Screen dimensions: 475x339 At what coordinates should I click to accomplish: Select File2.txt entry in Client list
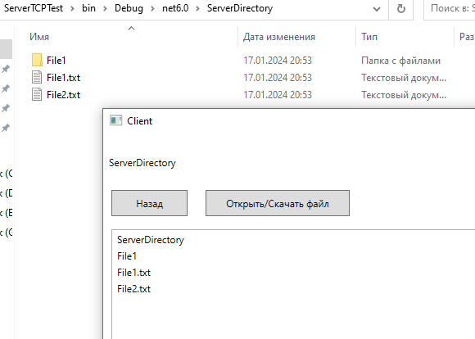[x=133, y=289]
